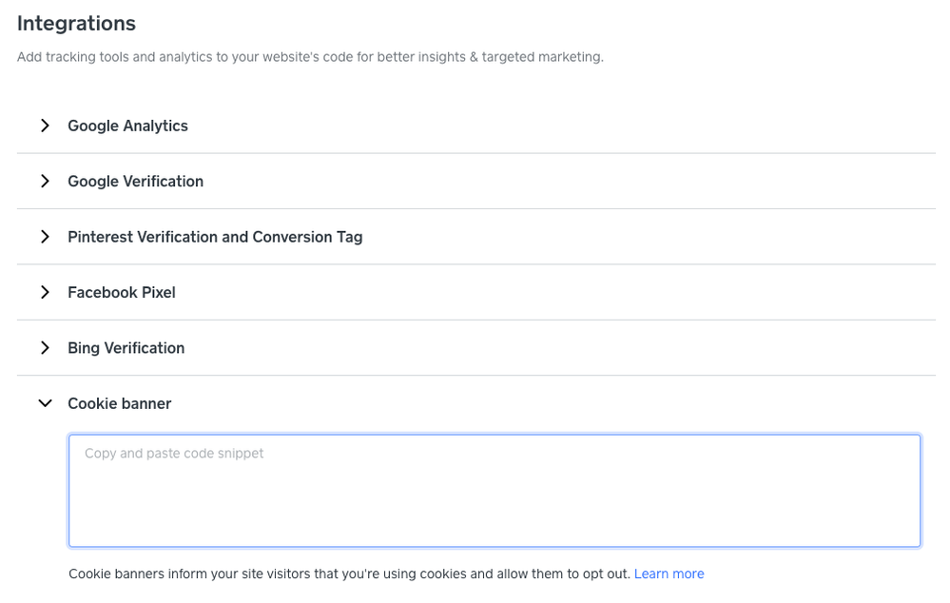Expand the Google Analytics section label

point(127,126)
